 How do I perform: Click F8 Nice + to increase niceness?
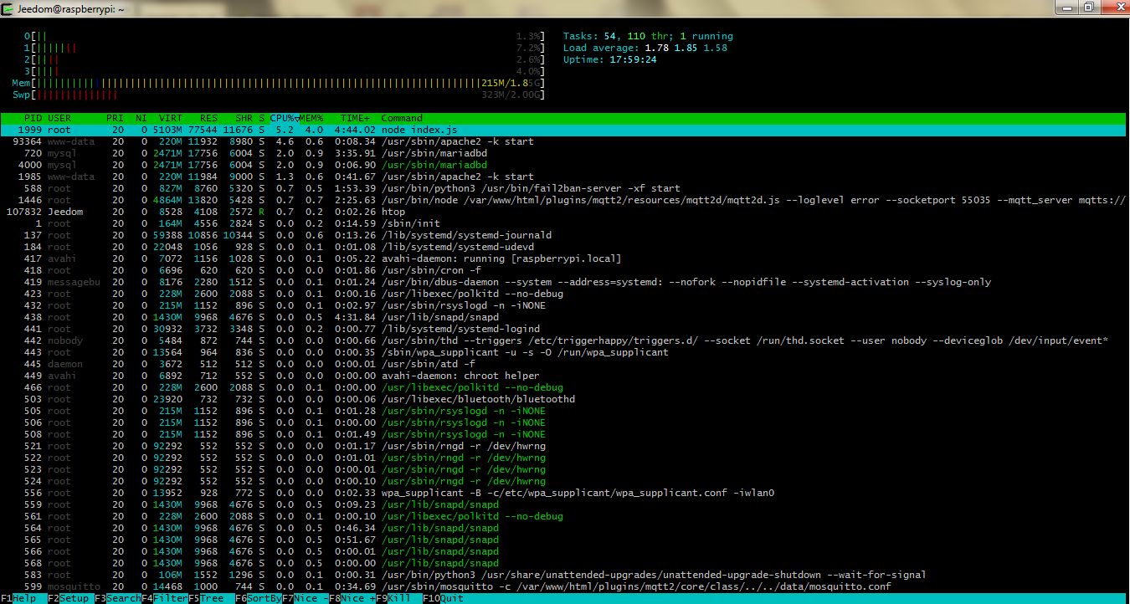coord(352,598)
